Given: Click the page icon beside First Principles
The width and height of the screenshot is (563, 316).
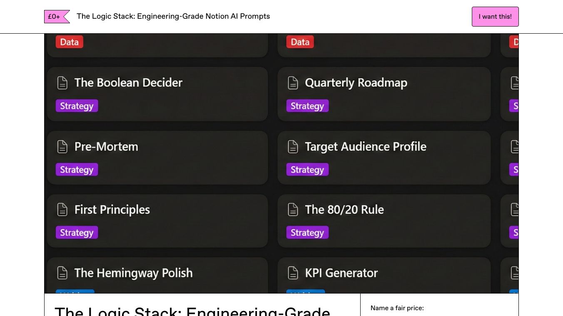Looking at the screenshot, I should (x=62, y=210).
